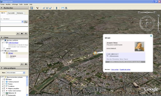Click the add image overlay toolbar icon
The width and height of the screenshot is (161, 96).
click(50, 8)
